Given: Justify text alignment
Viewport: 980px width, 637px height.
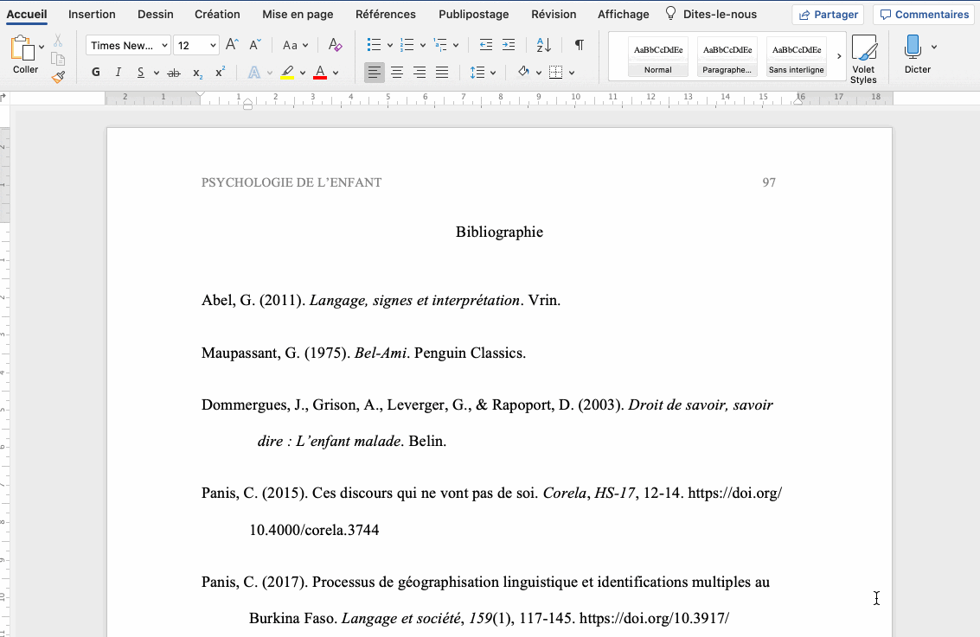Looking at the screenshot, I should 442,73.
